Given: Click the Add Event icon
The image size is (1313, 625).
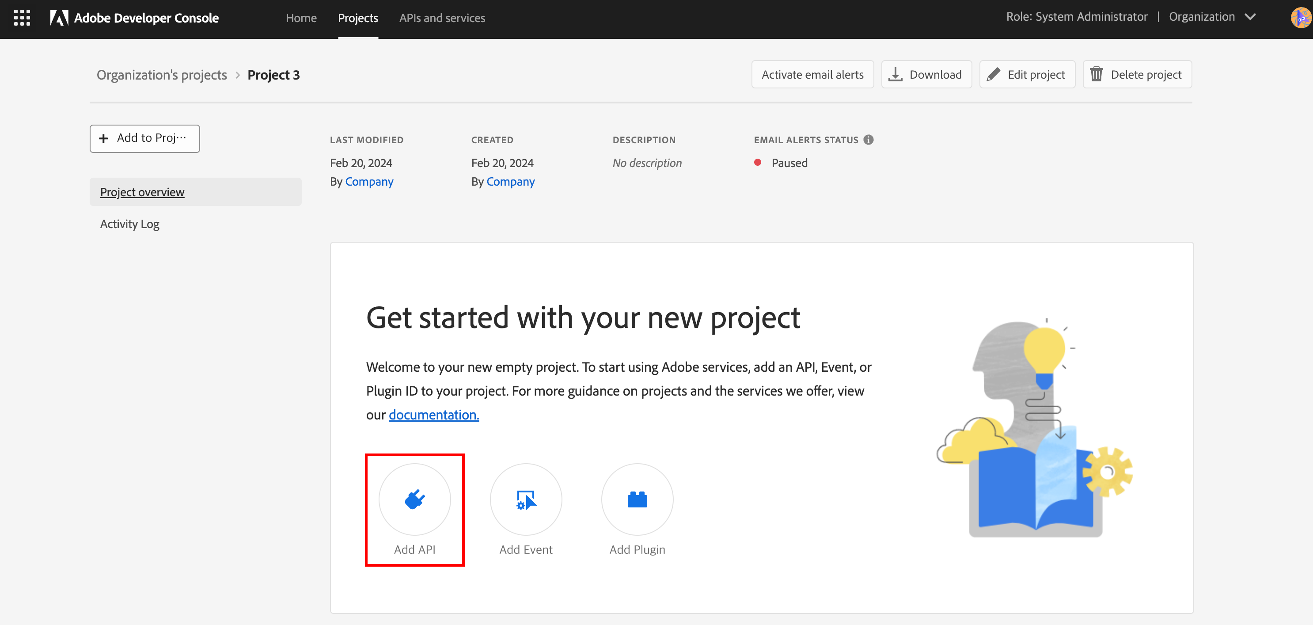Looking at the screenshot, I should (x=525, y=499).
